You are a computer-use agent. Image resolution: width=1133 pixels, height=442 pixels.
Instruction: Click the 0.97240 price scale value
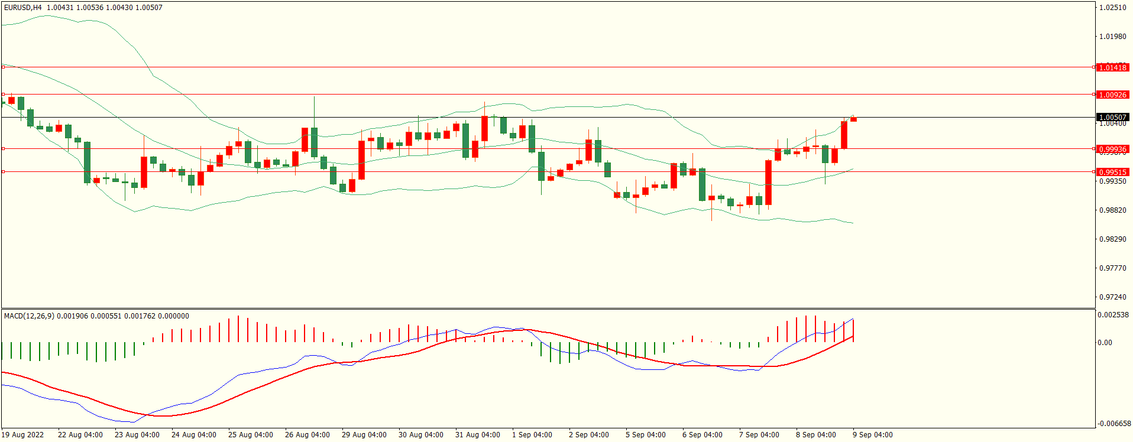[1112, 297]
